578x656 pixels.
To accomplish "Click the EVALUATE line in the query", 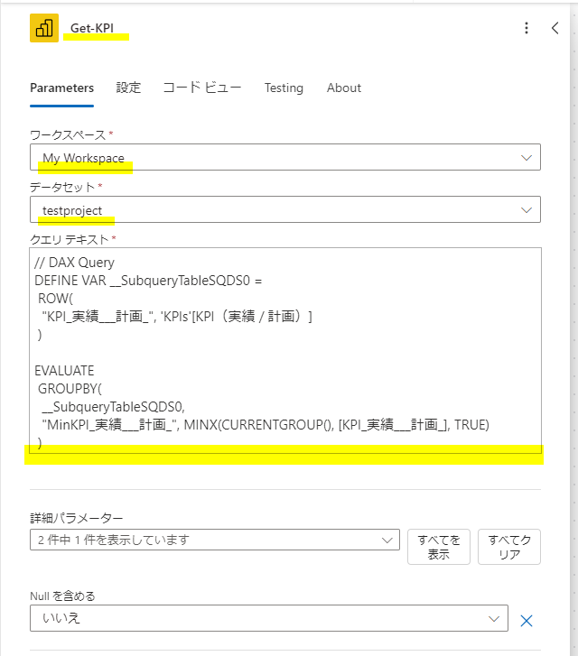I will point(64,371).
